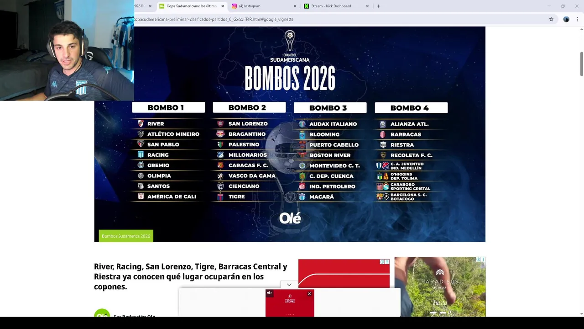Collapse the bottom ad with the chevron

pyautogui.click(x=289, y=285)
